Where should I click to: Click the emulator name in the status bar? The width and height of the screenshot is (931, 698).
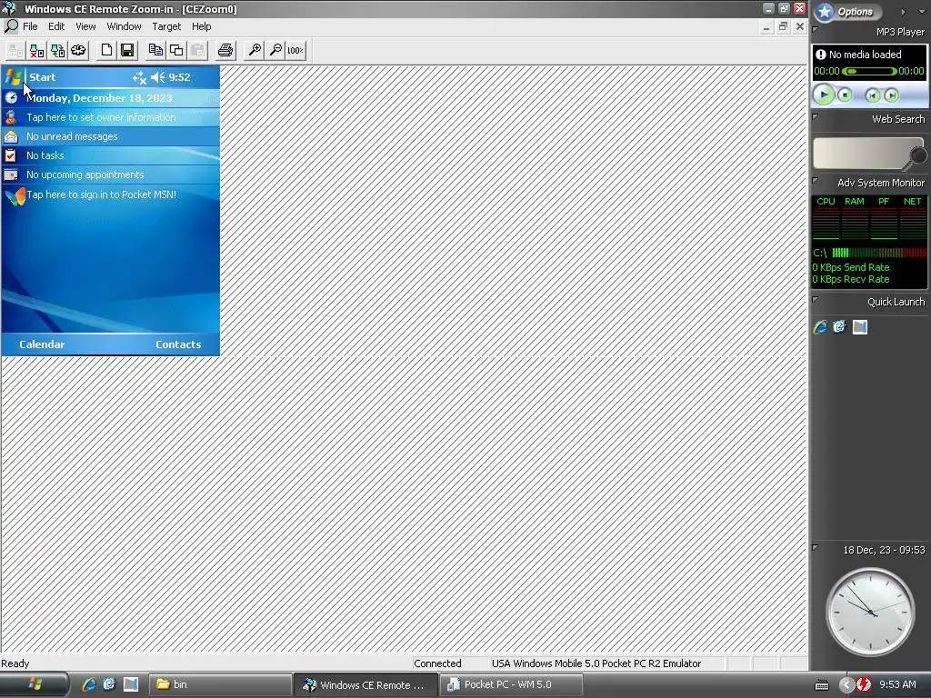click(596, 663)
